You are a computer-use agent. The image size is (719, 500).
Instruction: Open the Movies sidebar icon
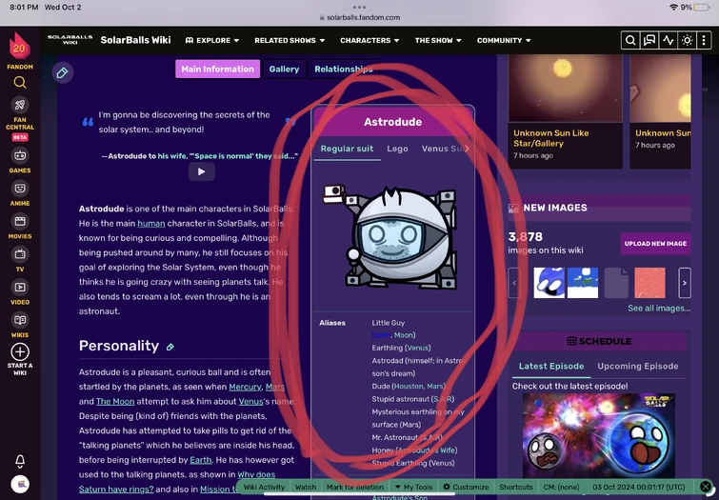(20, 222)
